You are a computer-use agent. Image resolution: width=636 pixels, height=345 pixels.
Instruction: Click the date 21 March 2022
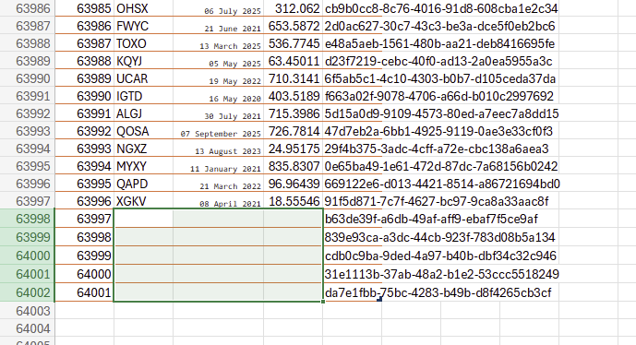(x=218, y=184)
